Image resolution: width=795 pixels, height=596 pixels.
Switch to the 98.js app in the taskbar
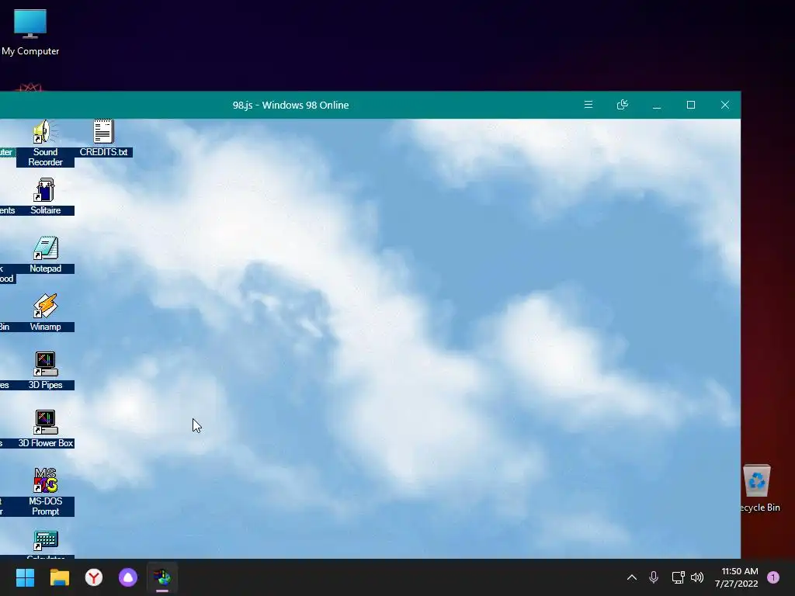(x=162, y=577)
